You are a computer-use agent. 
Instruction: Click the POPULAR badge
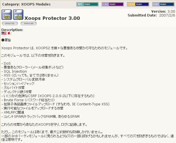[x=29, y=23]
